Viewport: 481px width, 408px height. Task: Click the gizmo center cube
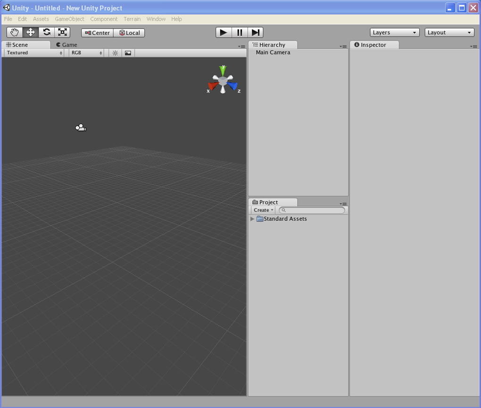[x=223, y=81]
